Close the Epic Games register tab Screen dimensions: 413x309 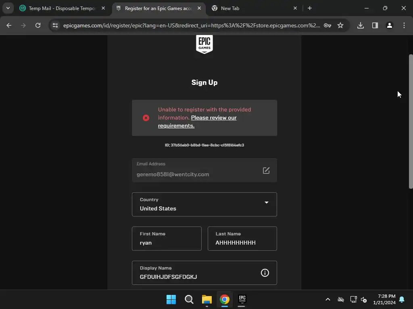[199, 8]
